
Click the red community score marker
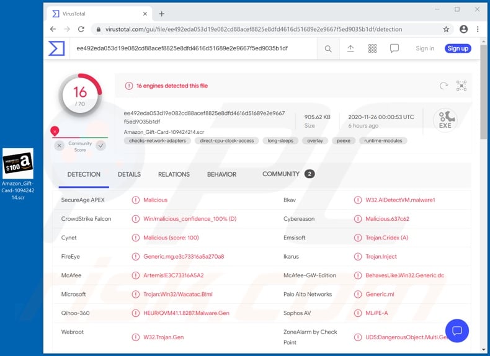55,131
